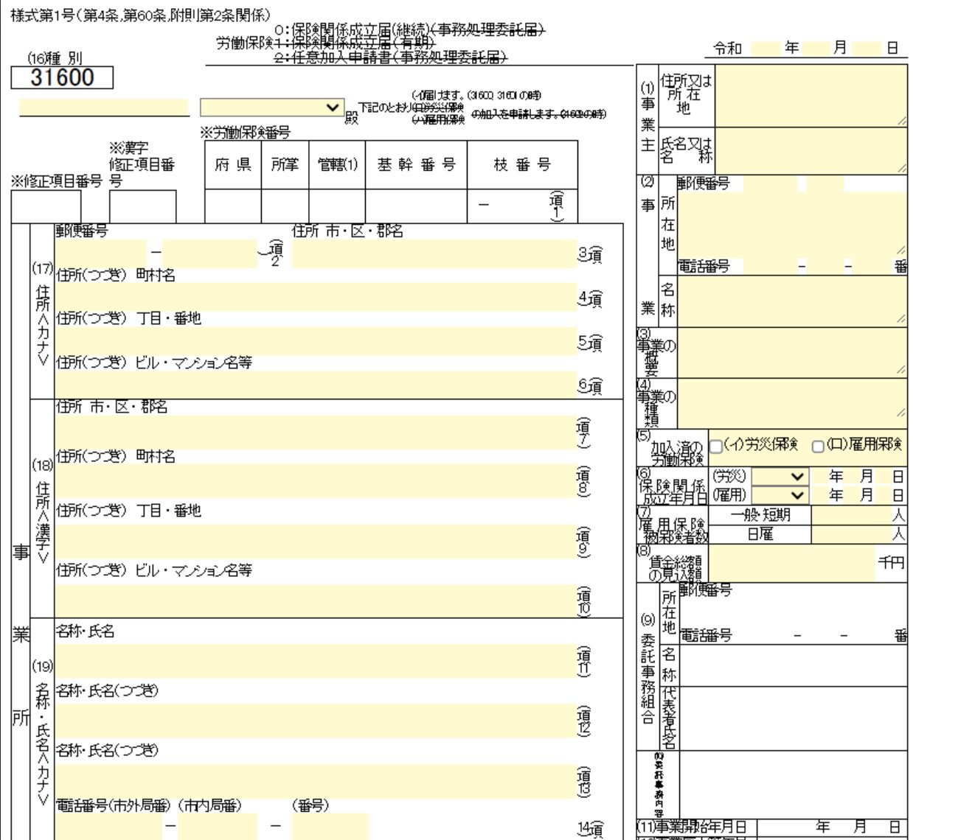Expand the (労災) era dropdown
Viewport: 958px width, 840px height.
(780, 477)
